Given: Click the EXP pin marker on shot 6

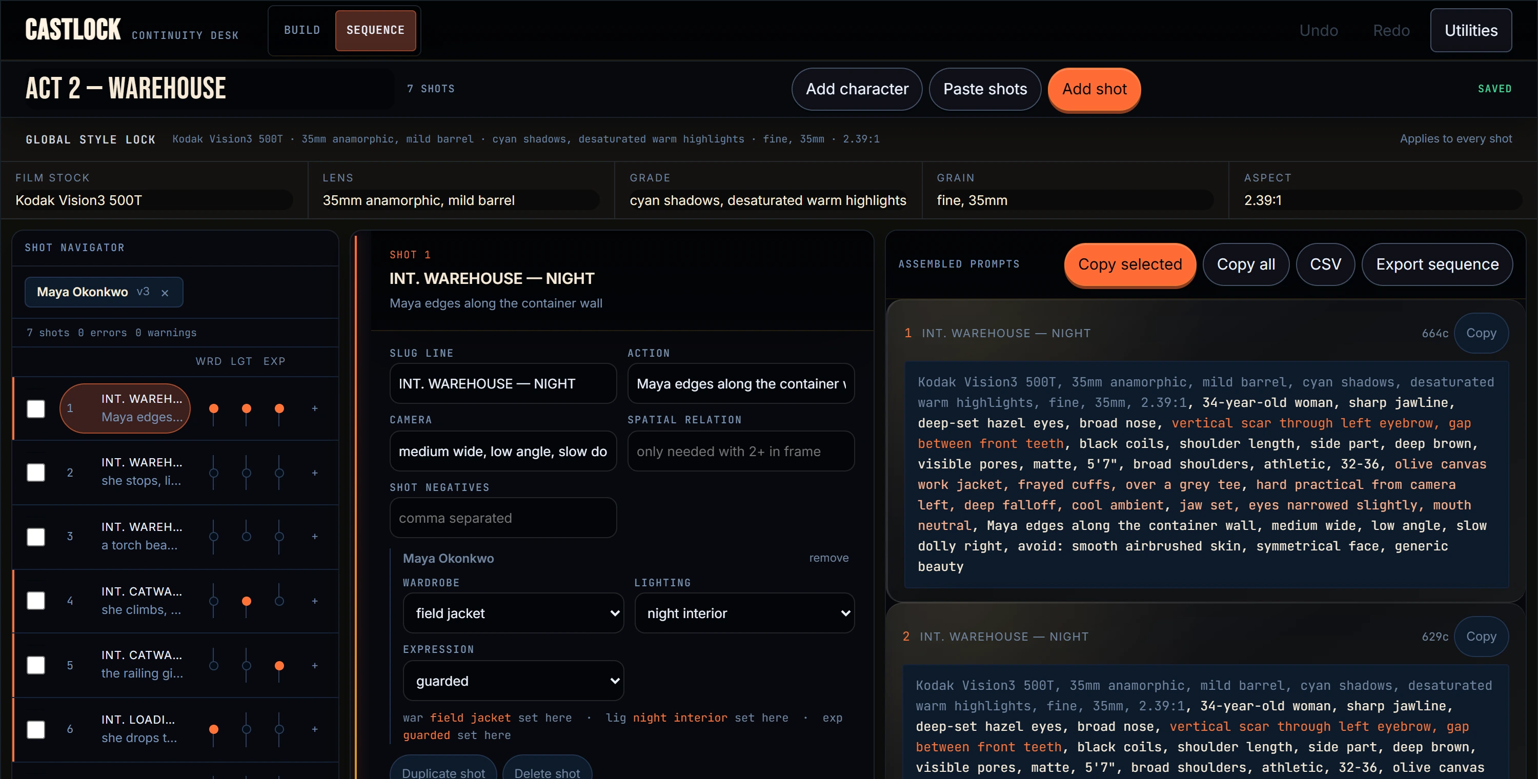Looking at the screenshot, I should [x=279, y=729].
